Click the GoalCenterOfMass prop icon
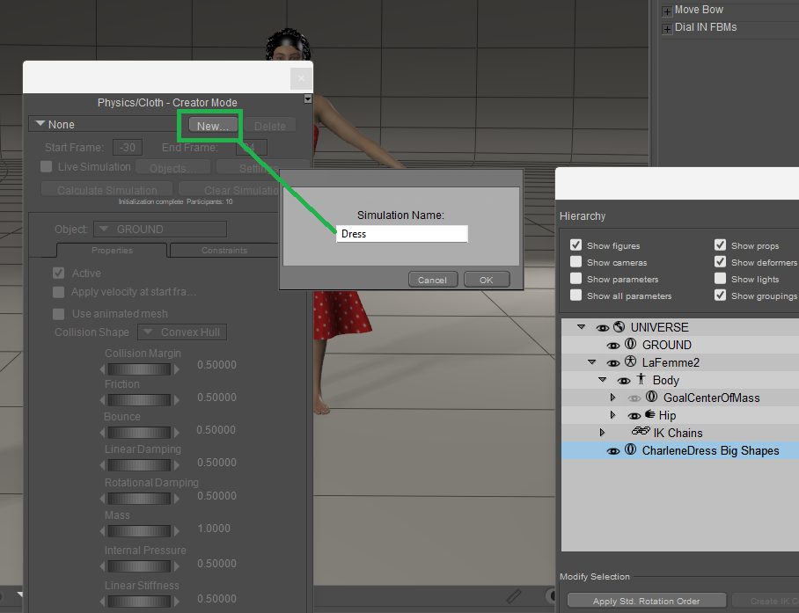799x613 pixels. click(x=651, y=398)
